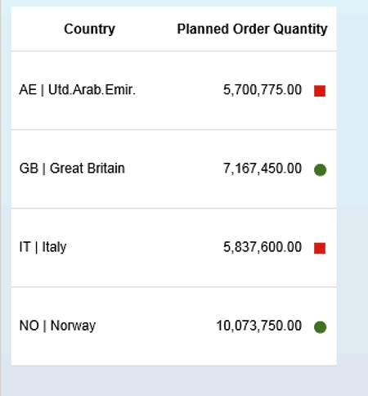Viewport: 368px width, 396px height.
Task: Click the word Norway in last row
Action: coord(73,326)
